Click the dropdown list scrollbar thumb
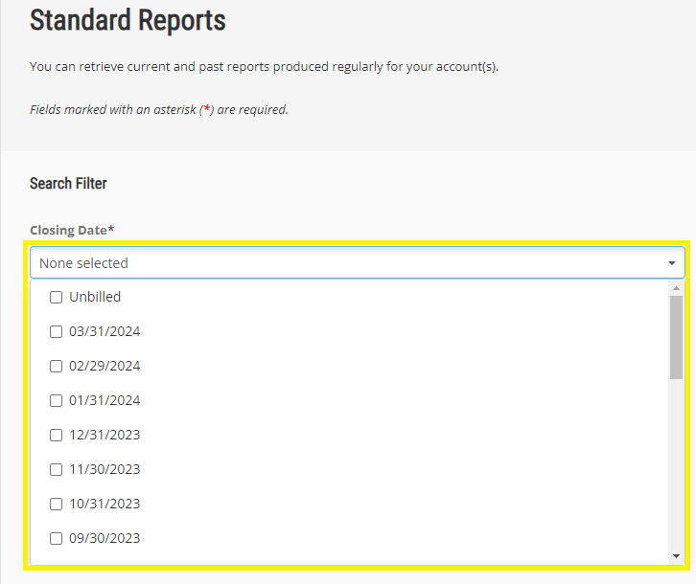This screenshot has width=696, height=584. (x=676, y=337)
